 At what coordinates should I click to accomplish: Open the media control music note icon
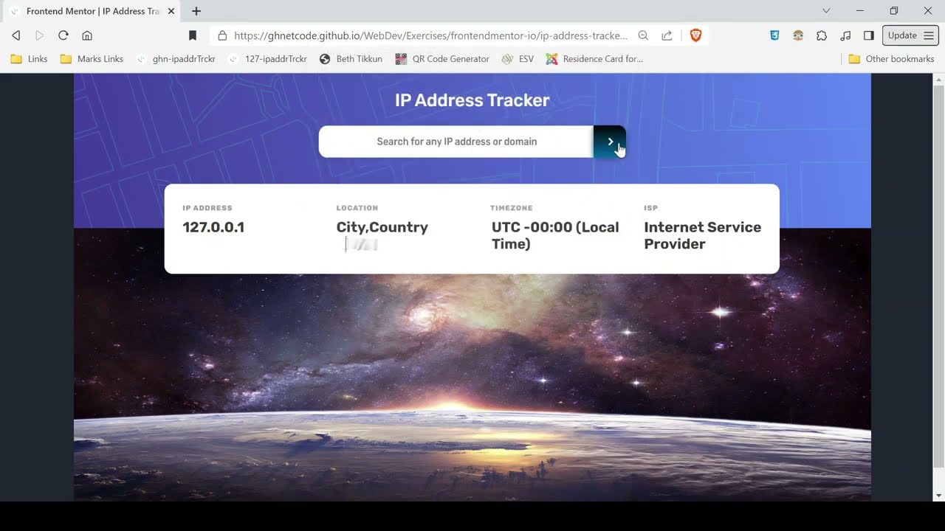845,35
